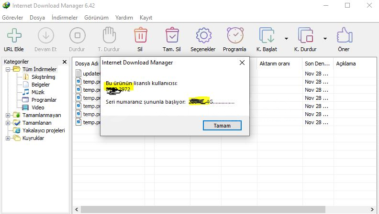The height and width of the screenshot is (214, 379).
Task: Click the K. Başlat queue start icon
Action: tap(267, 35)
